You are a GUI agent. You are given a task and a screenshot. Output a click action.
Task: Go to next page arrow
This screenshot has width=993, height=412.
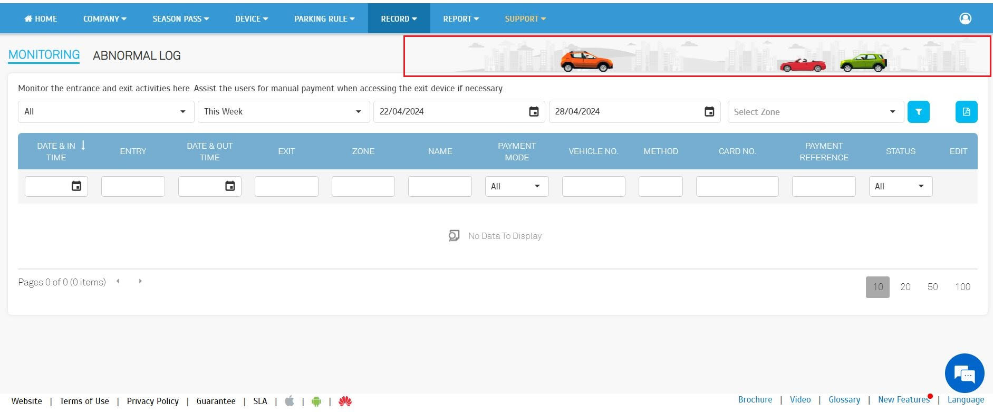pyautogui.click(x=140, y=281)
